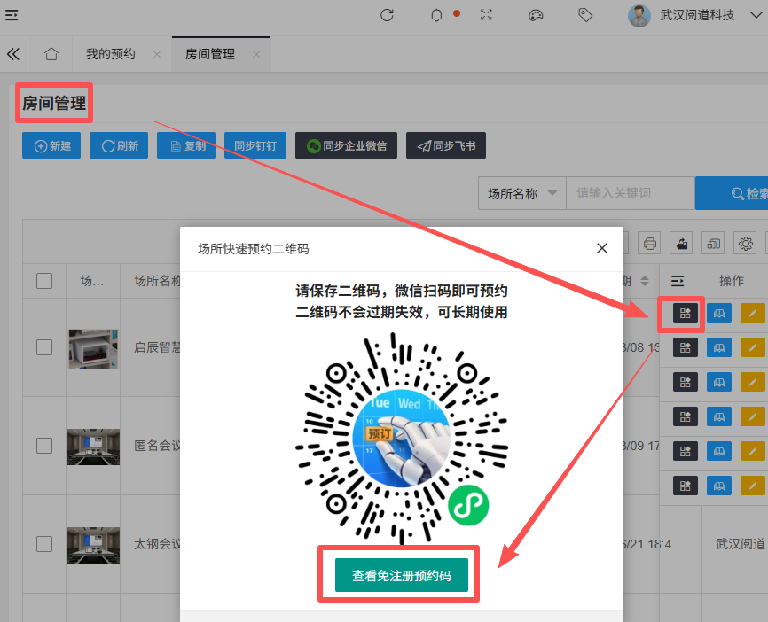Select the 房间管理 tab
Screen dimensions: 768x622
point(210,54)
